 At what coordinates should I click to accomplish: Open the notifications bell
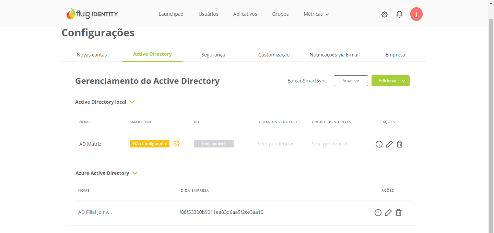point(399,14)
